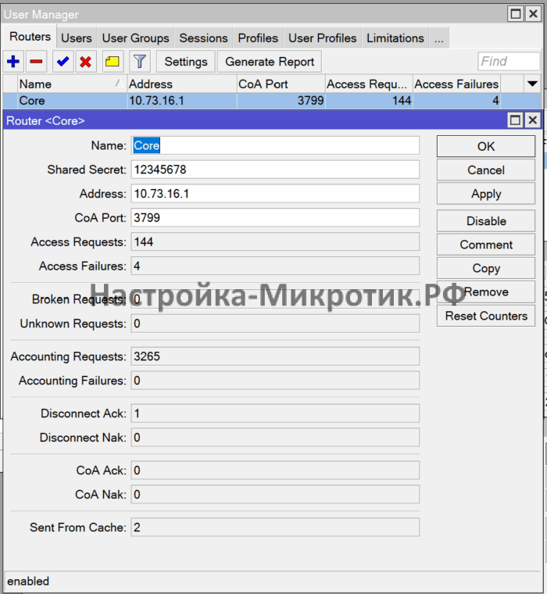This screenshot has height=594, width=547.
Task: Remove selected router with red minus icon
Action: pyautogui.click(x=37, y=62)
